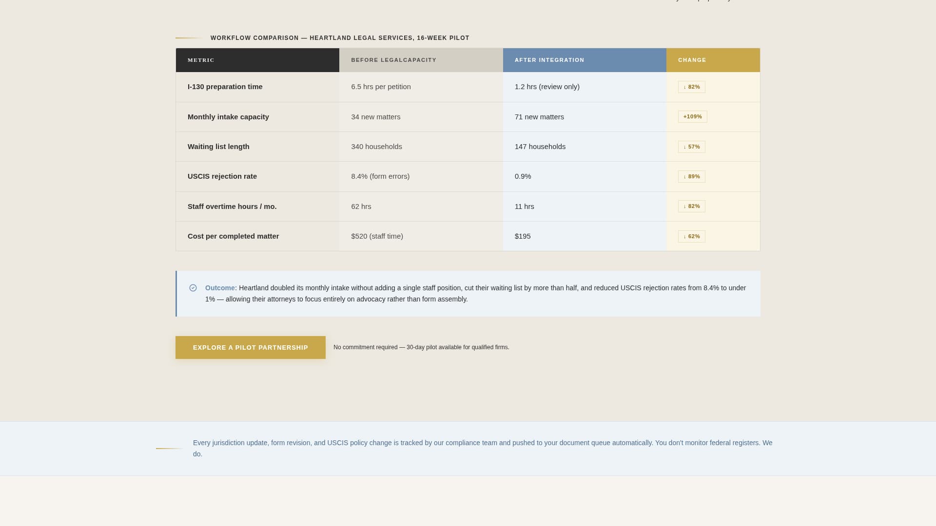Click the ↓ 82% badge in overtime row
936x526 pixels.
(692, 207)
